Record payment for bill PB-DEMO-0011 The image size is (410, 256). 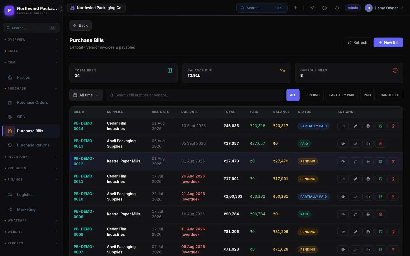pos(381,179)
